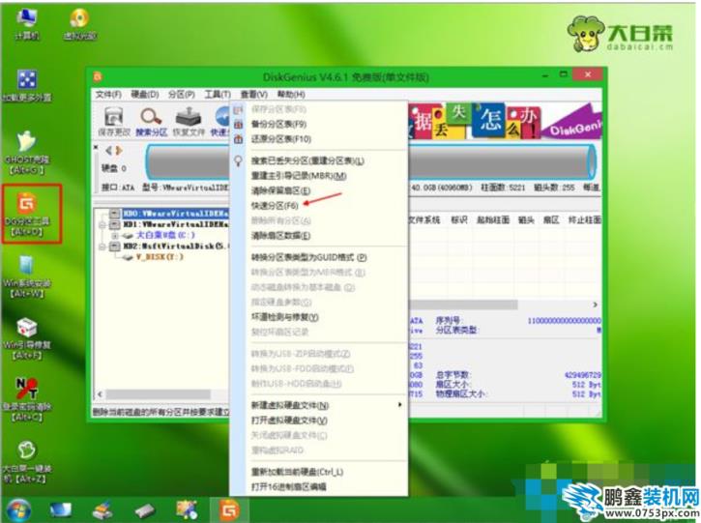Open 计算机 desktop icon
This screenshot has width=701, height=523.
[x=27, y=24]
